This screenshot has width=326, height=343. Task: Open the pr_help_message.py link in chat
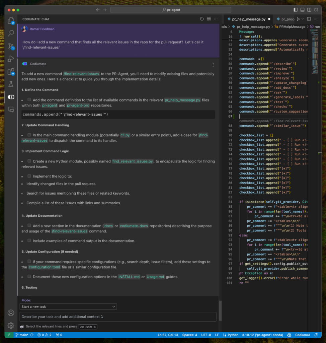[182, 100]
